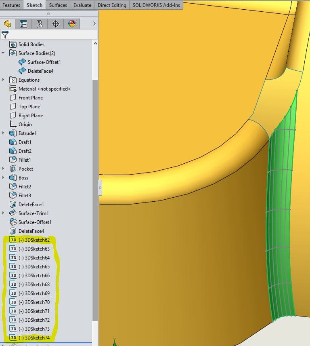310x346 pixels.
Task: Open the ConfigurationManager tab icon
Action: 40,24
